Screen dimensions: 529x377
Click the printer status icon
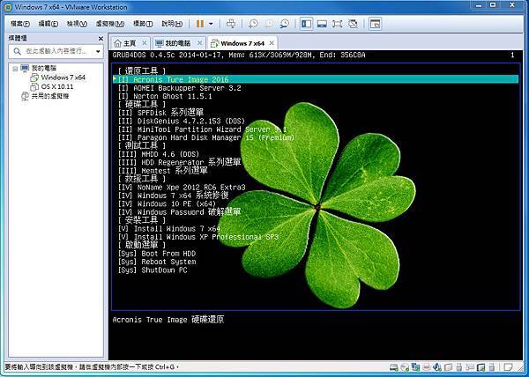(x=426, y=367)
